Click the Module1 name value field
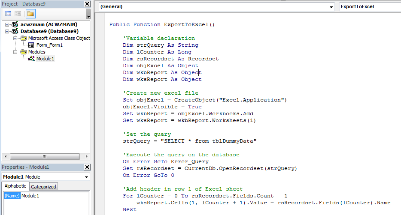The image size is (401, 215). (55, 196)
